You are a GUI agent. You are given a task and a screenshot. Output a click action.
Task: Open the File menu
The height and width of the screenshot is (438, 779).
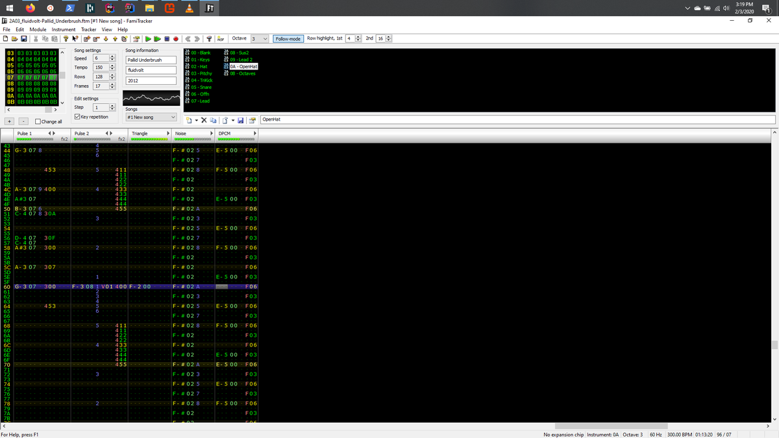(6, 29)
